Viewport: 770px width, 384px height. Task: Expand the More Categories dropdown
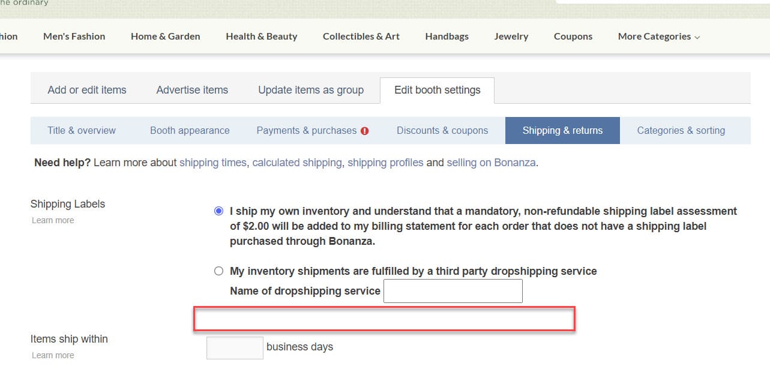point(658,37)
